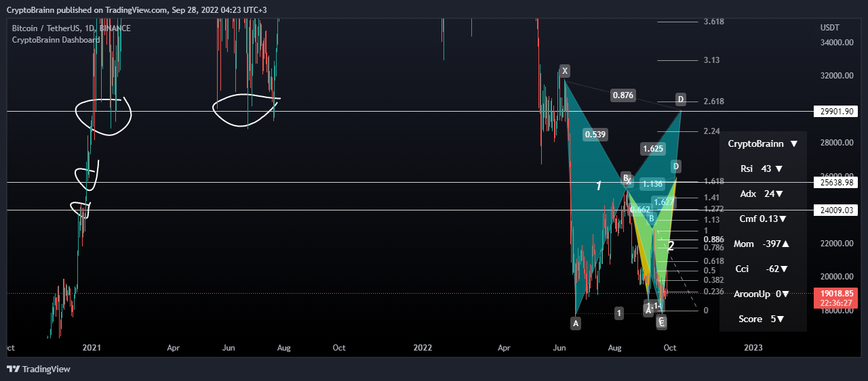Click the X point label at pattern's highest peak
Viewport: 868px width, 381px height.
point(565,70)
